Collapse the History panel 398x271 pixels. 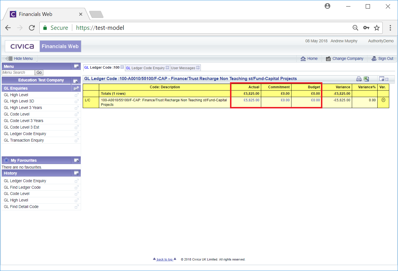(76, 173)
